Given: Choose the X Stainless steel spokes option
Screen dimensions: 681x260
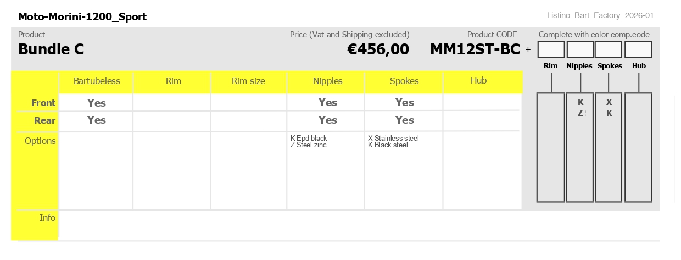Looking at the screenshot, I should tap(393, 138).
